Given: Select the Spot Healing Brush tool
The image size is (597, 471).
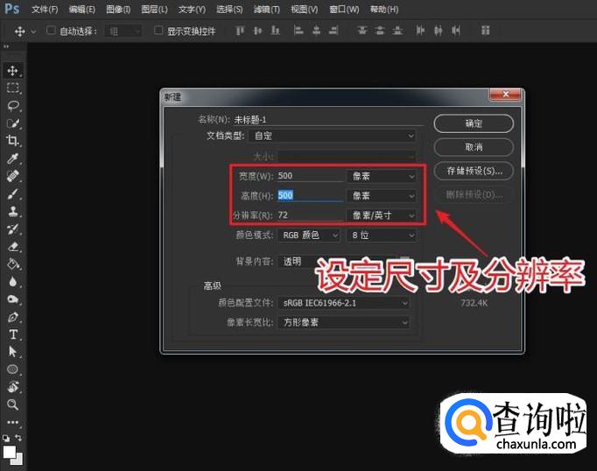Looking at the screenshot, I should click(12, 176).
